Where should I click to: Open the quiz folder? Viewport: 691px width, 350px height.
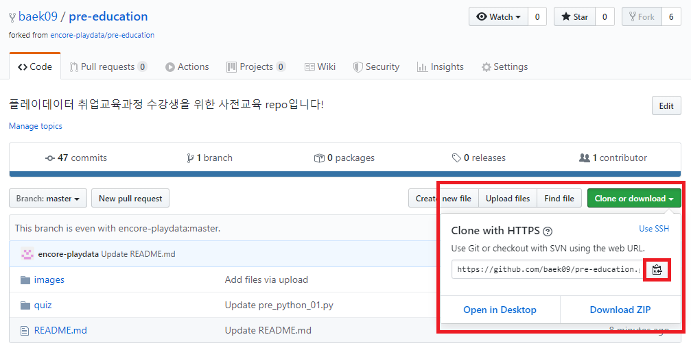point(43,305)
